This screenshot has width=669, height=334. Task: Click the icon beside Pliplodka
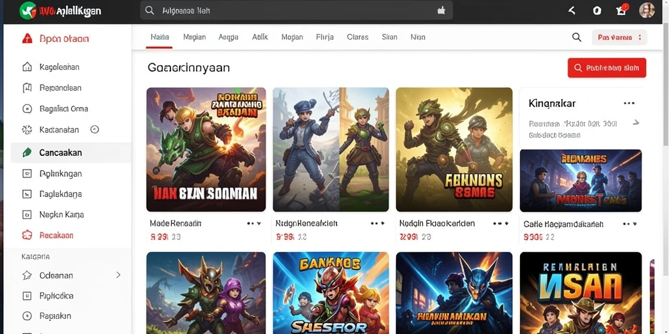[27, 296]
